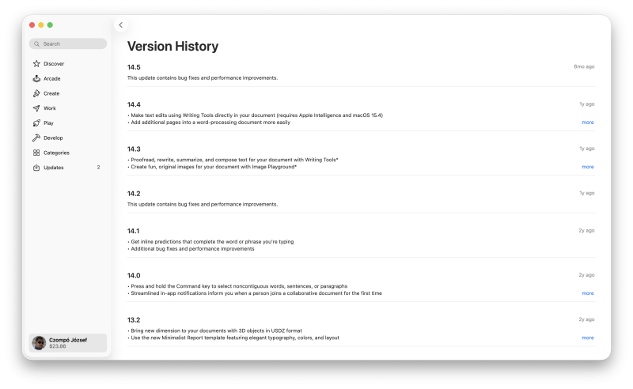
Task: Show more of version 14.0 notes
Action: [587, 293]
